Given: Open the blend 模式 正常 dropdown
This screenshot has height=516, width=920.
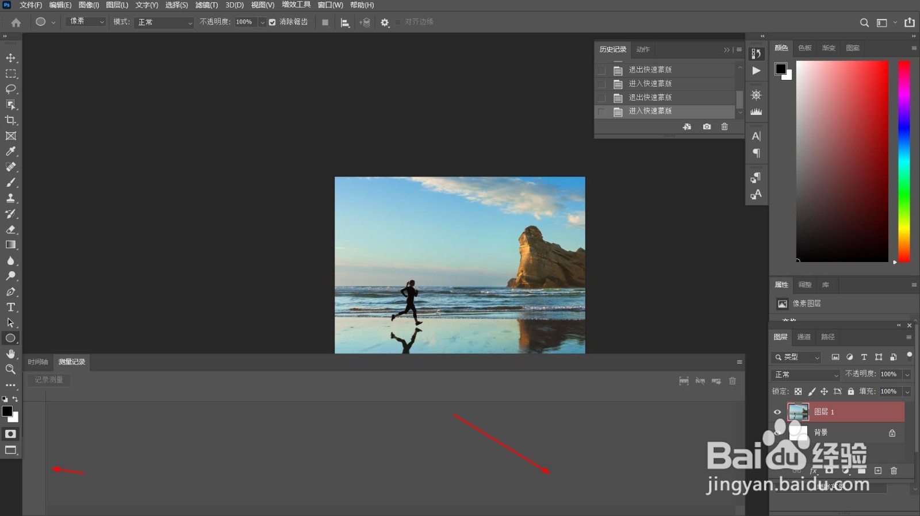Looking at the screenshot, I should [x=164, y=22].
